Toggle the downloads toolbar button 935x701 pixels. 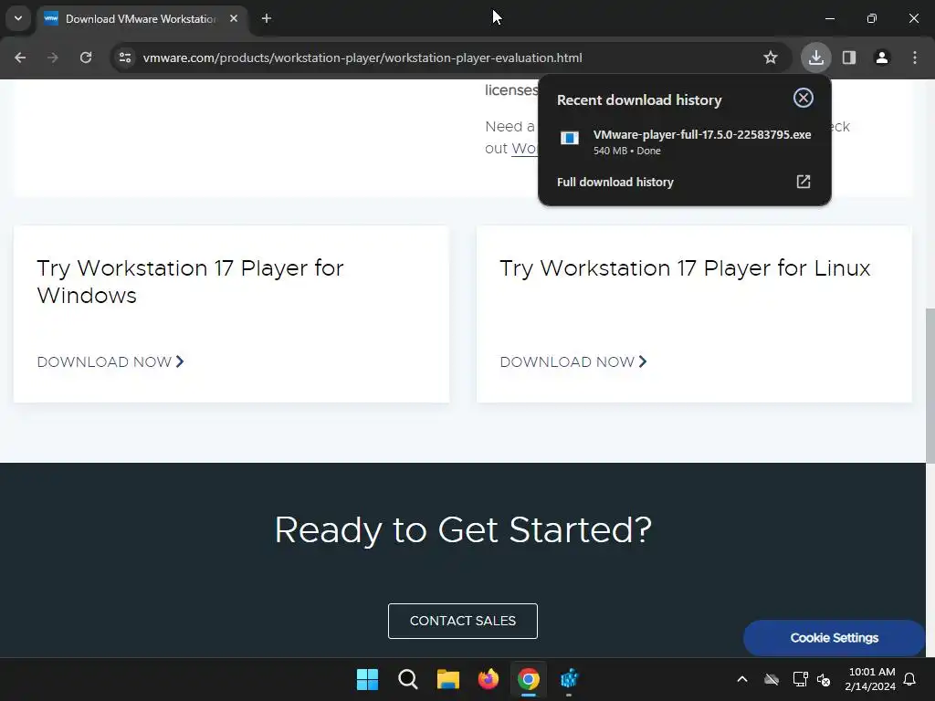pos(816,58)
